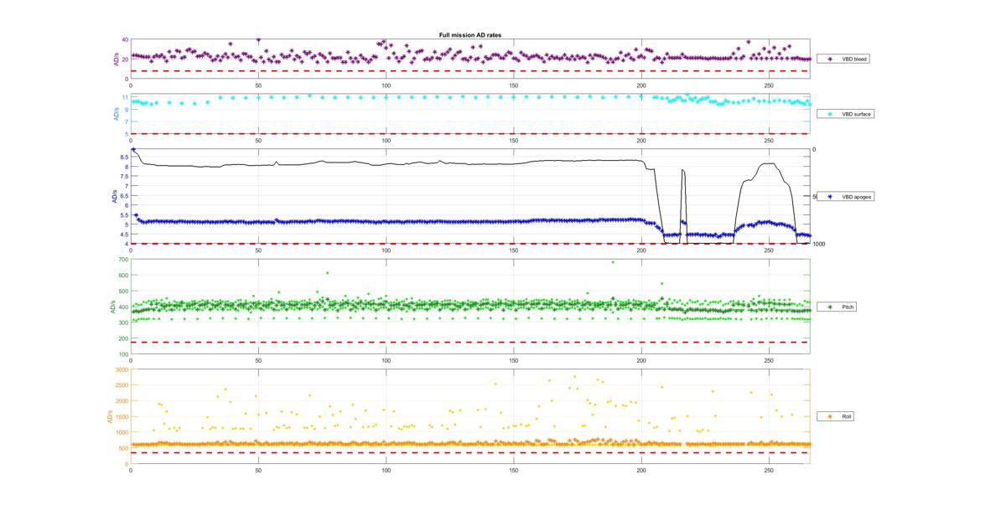Click the green star marker in Pitch legend
Viewport: 1006px width, 521px height.
click(830, 307)
